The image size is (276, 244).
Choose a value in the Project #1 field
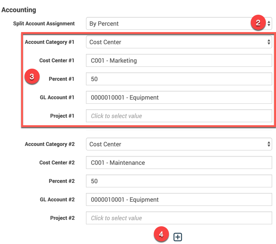179,116
